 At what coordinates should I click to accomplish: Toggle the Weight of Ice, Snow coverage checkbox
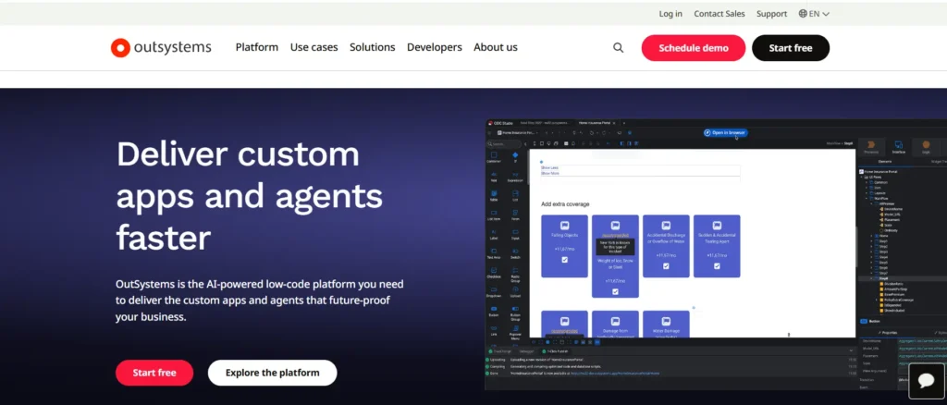(x=615, y=291)
